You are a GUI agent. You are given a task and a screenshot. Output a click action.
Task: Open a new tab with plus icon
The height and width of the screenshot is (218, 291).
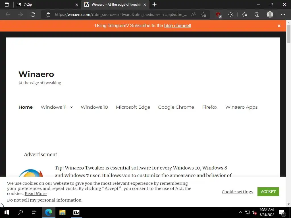[x=154, y=5]
